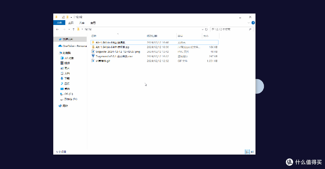Click the folder icon of Alt-1.64 folder row
Image resolution: width=325 pixels, height=169 pixels.
93,42
